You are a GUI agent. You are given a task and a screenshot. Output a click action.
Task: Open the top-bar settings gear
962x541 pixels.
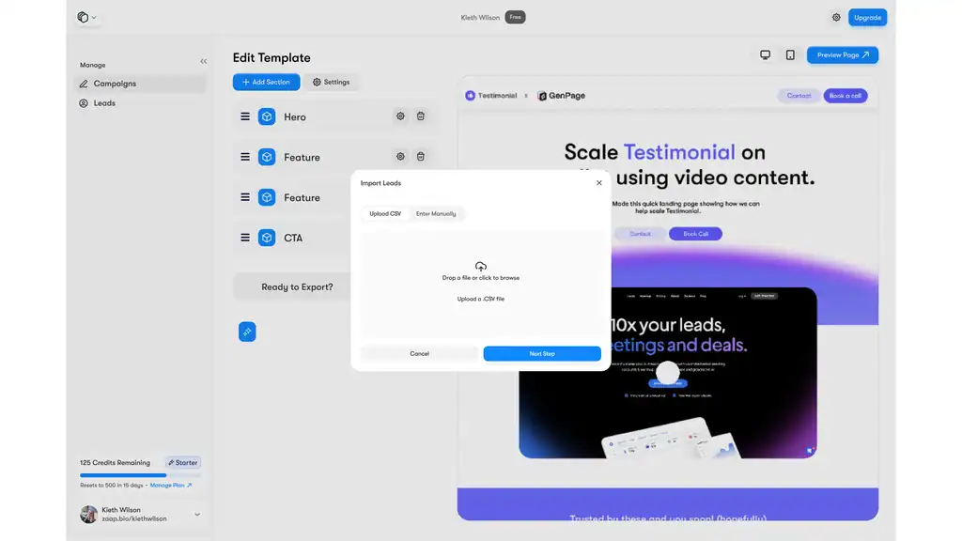click(x=836, y=17)
